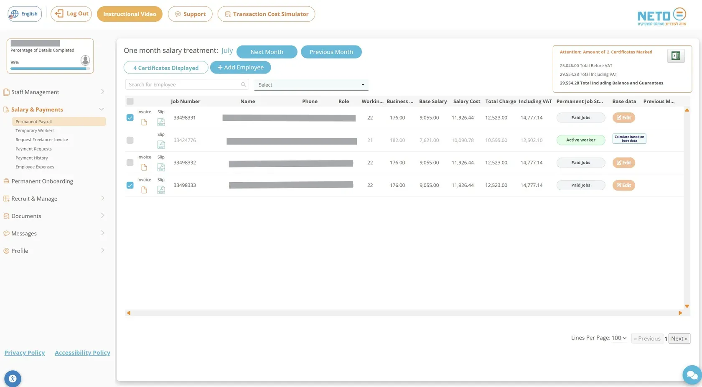Open the Lines Per Page dropdown

coord(619,338)
